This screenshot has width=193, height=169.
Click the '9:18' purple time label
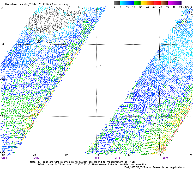click(x=117, y=158)
